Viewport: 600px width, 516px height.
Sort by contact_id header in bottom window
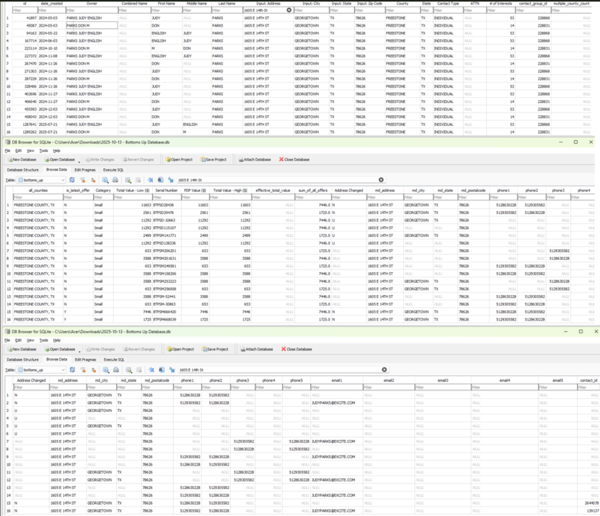(588, 381)
